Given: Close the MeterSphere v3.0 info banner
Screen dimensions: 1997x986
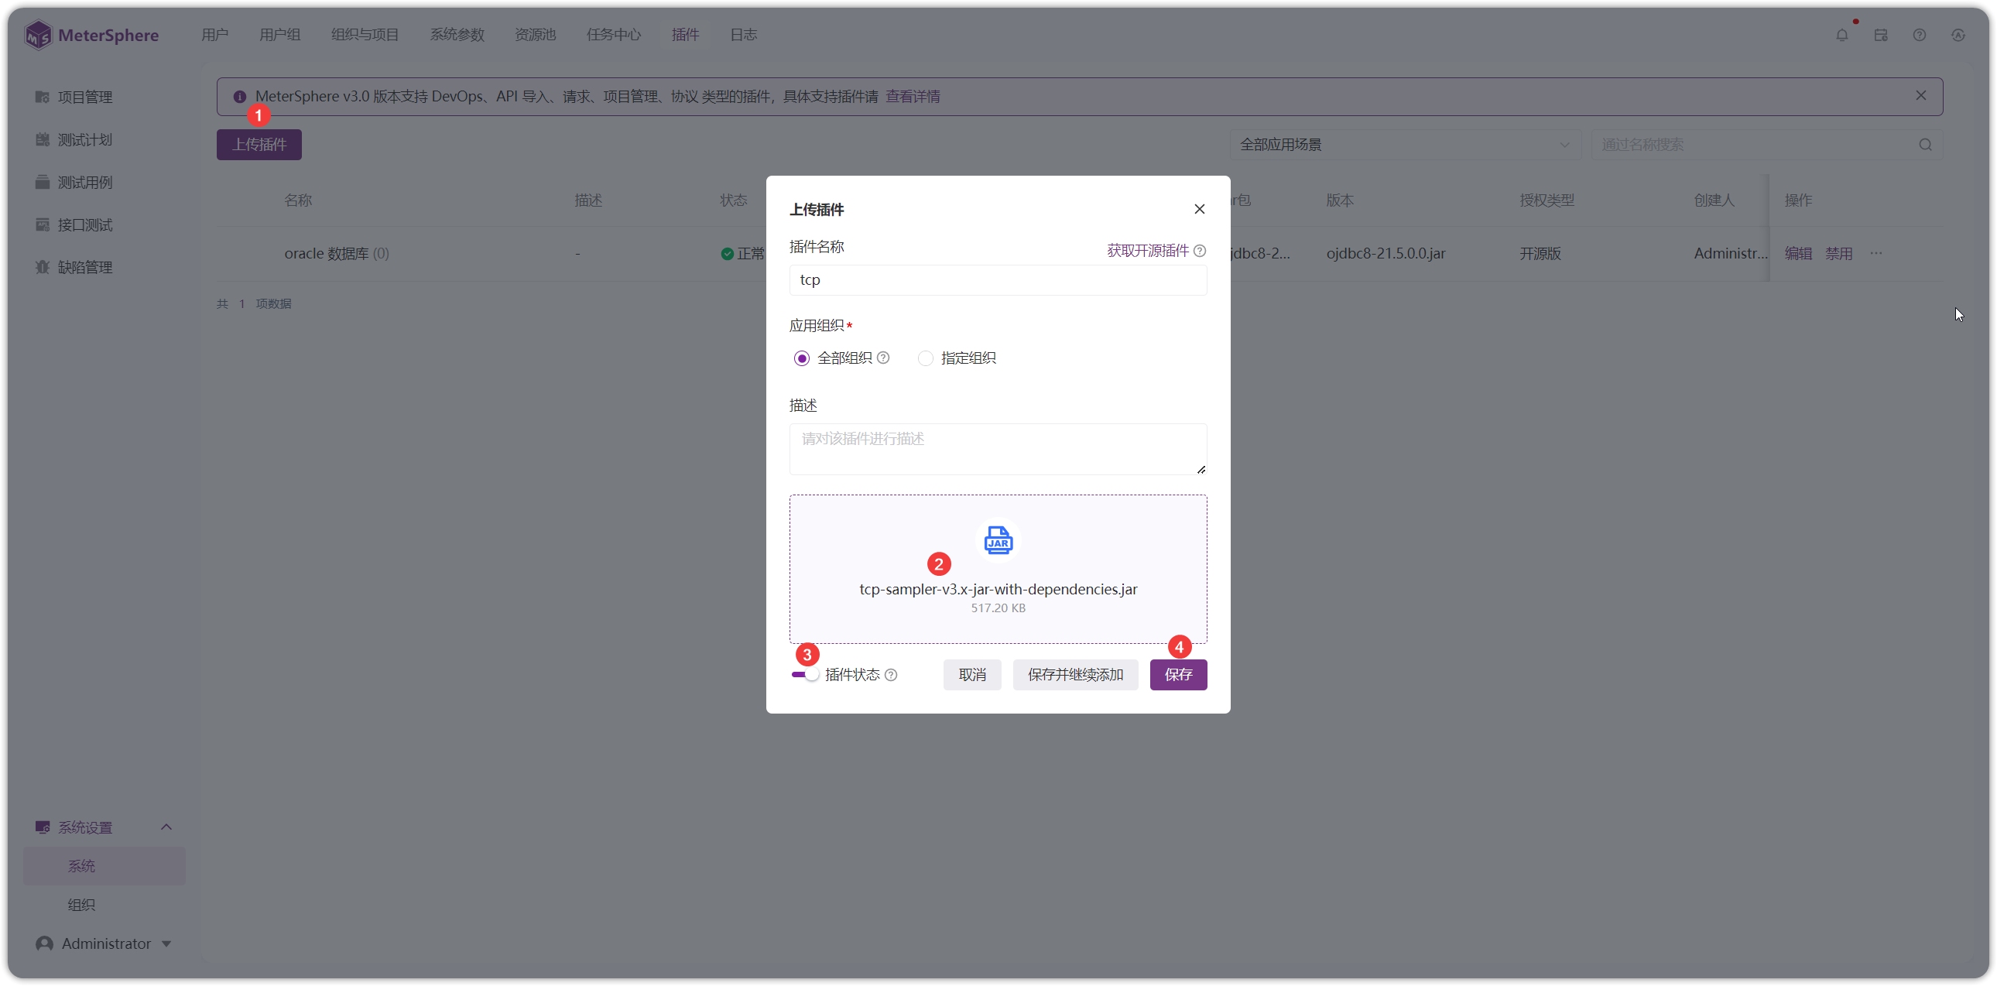Looking at the screenshot, I should click(1921, 95).
